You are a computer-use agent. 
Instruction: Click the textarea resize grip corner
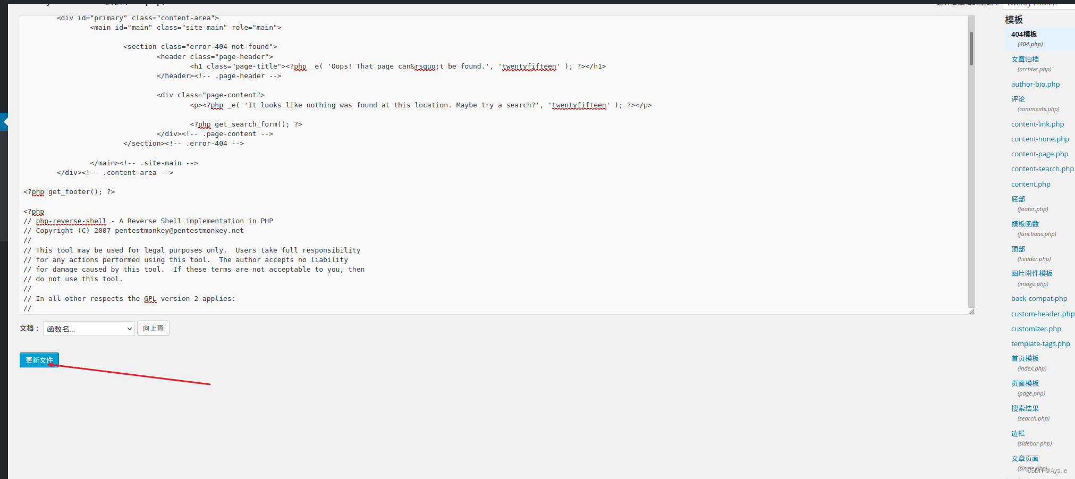pyautogui.click(x=971, y=311)
